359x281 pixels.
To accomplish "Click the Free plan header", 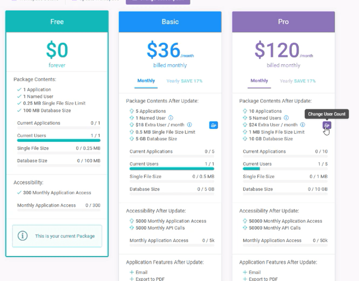I will coord(57,22).
